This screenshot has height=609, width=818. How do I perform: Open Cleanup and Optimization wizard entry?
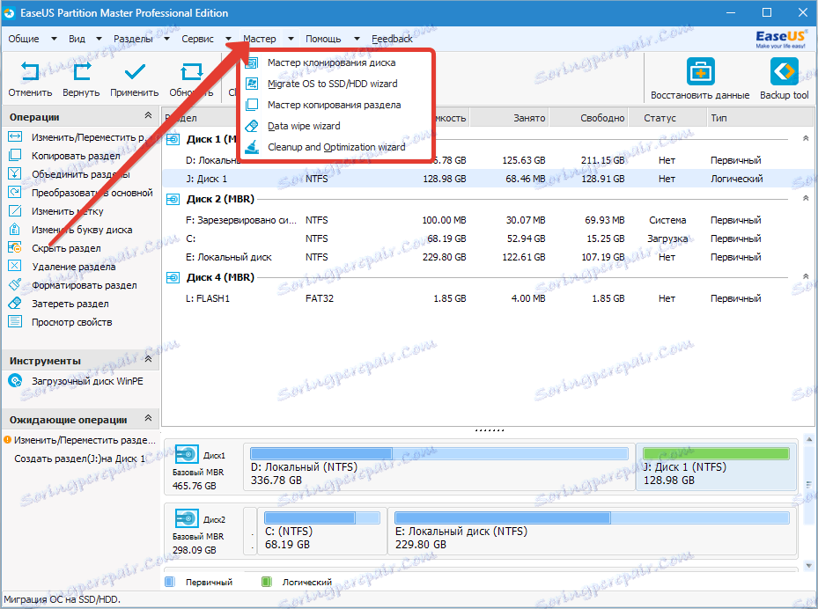click(x=336, y=147)
